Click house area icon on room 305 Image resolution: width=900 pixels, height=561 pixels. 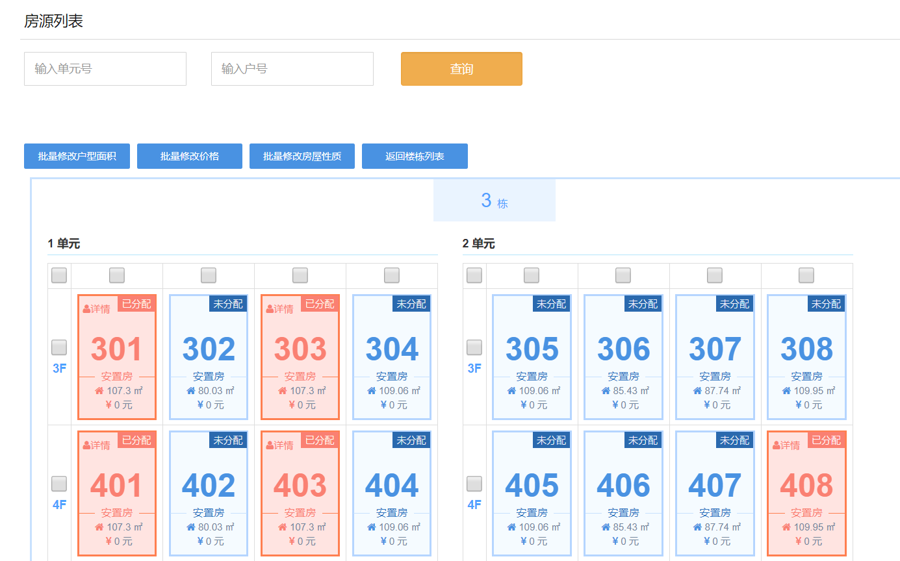pyautogui.click(x=511, y=391)
